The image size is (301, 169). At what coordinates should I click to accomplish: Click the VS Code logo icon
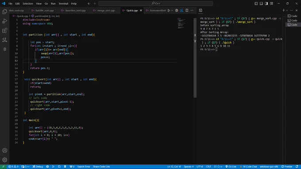(4, 4)
